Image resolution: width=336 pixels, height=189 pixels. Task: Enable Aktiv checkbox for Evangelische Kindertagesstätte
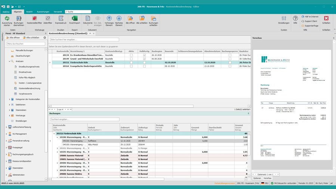click(x=131, y=66)
